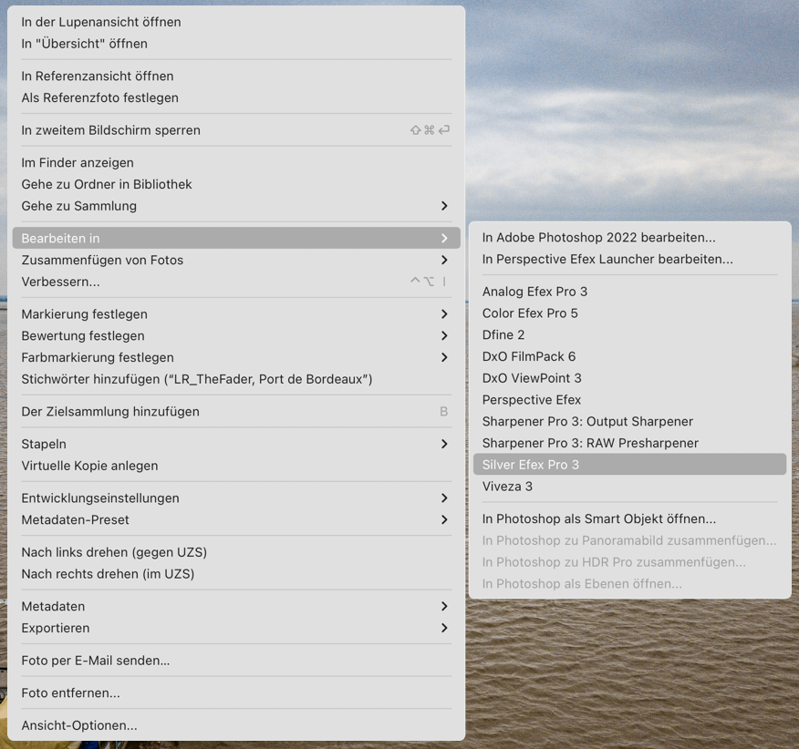The width and height of the screenshot is (799, 749).
Task: Expand the Exportieren submenu
Action: [x=236, y=629]
